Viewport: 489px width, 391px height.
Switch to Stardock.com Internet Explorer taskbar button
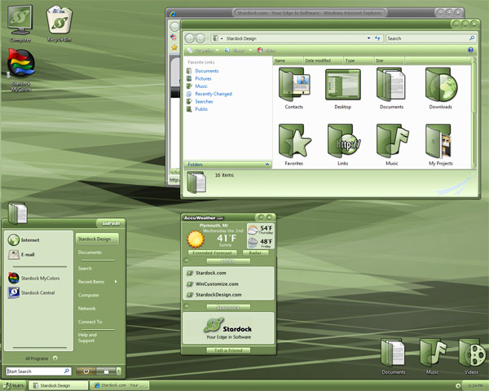120,385
